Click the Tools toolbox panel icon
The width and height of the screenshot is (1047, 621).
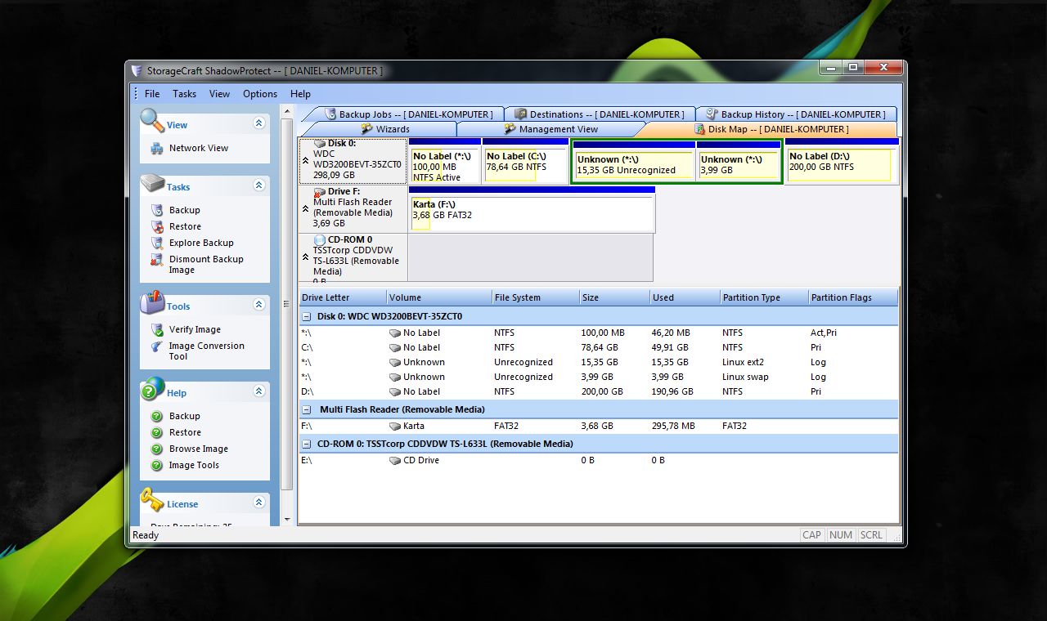(152, 302)
